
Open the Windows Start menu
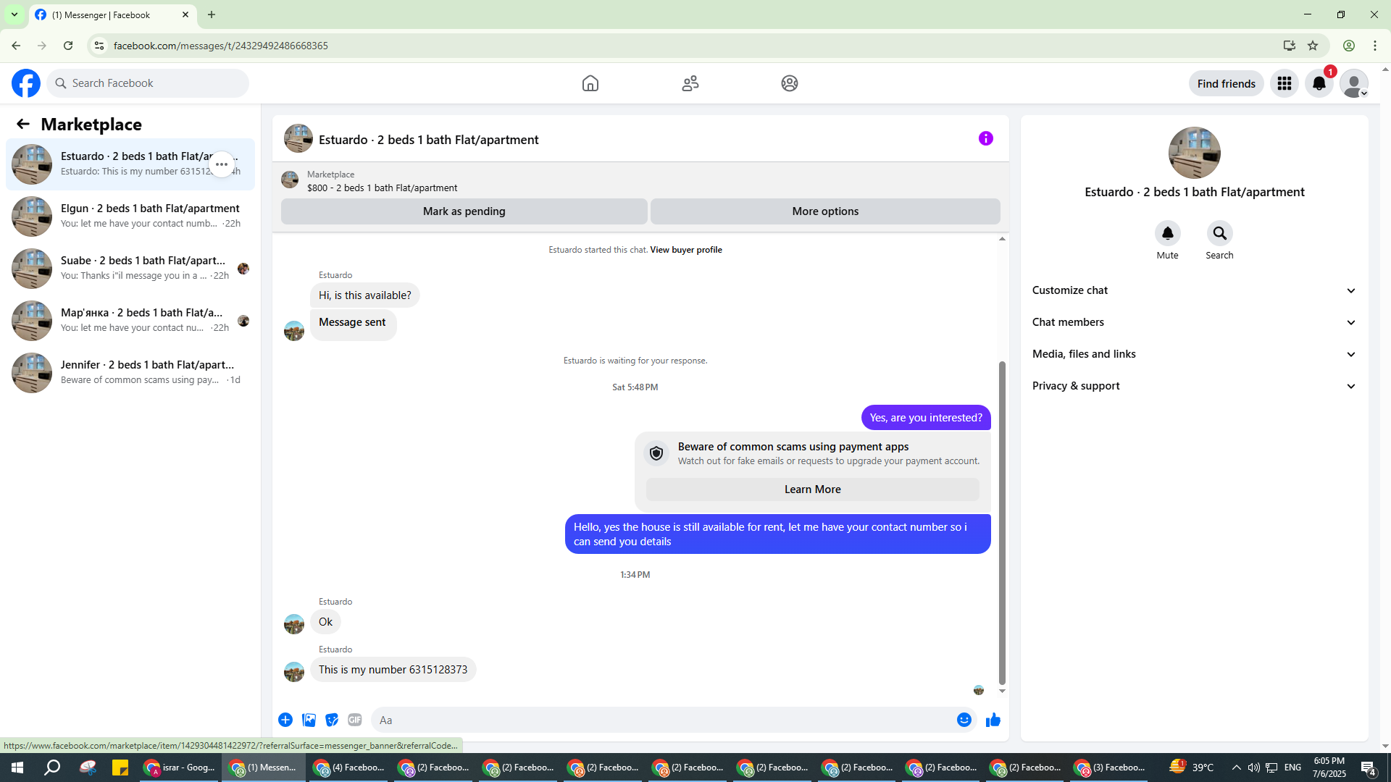pyautogui.click(x=17, y=768)
